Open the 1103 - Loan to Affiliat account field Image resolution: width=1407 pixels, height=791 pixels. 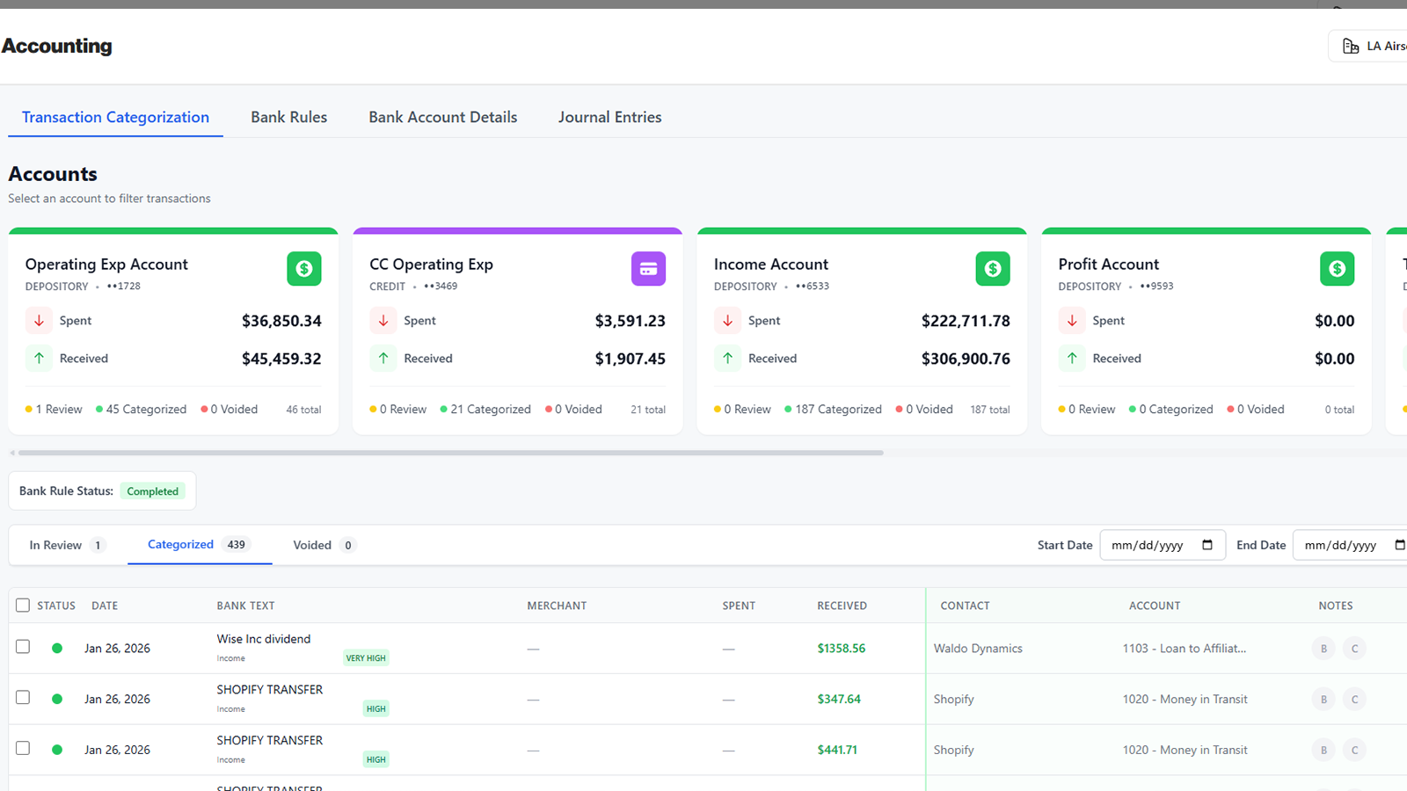pos(1184,649)
